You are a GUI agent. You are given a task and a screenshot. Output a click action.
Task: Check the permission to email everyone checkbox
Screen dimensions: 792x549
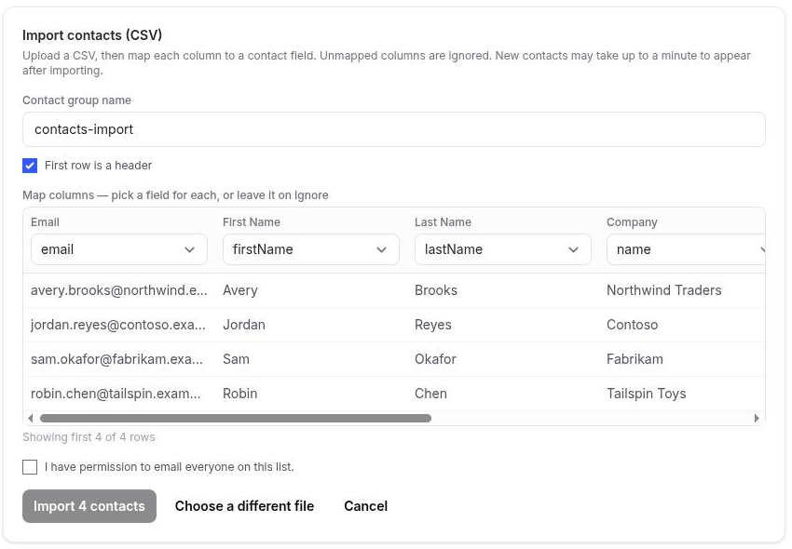click(x=30, y=467)
